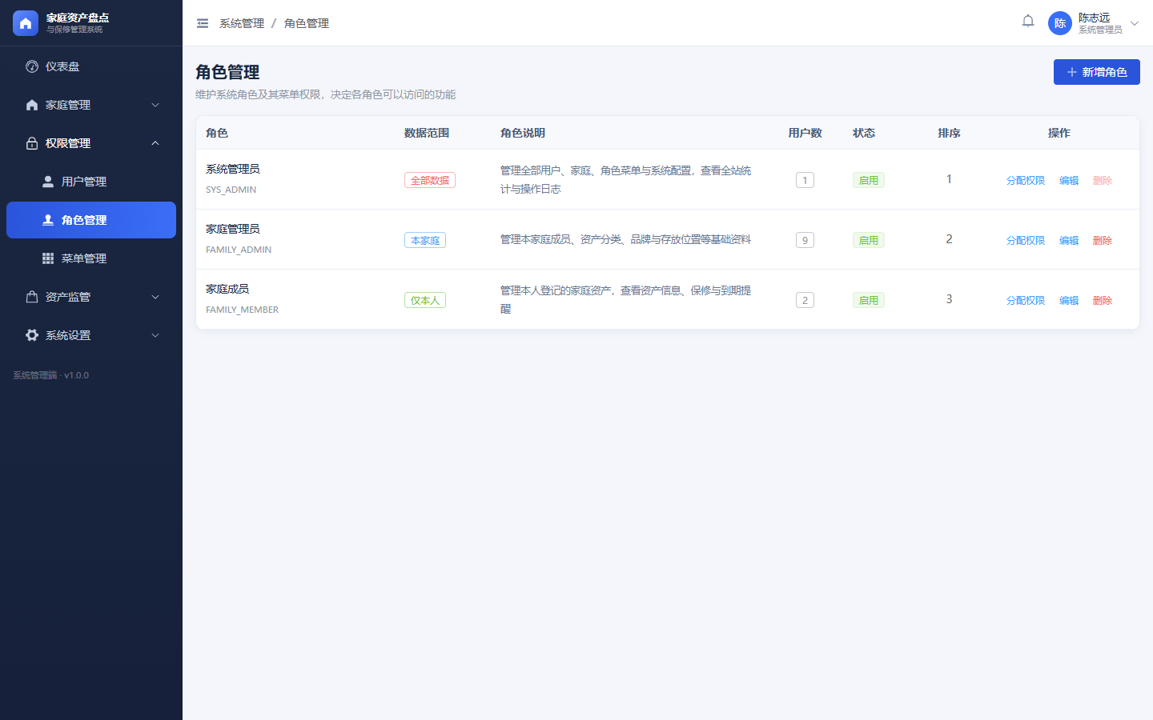Click the grid icon beside 菜单管理
This screenshot has width=1153, height=720.
(x=48, y=258)
